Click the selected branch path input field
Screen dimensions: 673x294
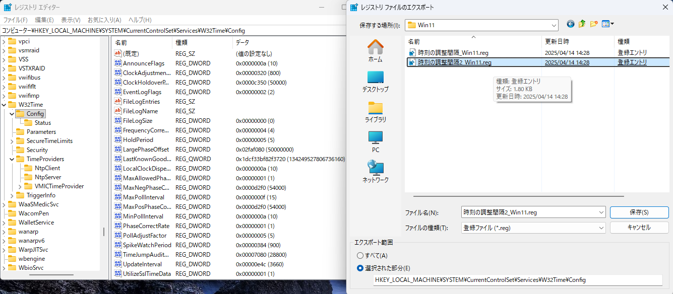click(517, 280)
